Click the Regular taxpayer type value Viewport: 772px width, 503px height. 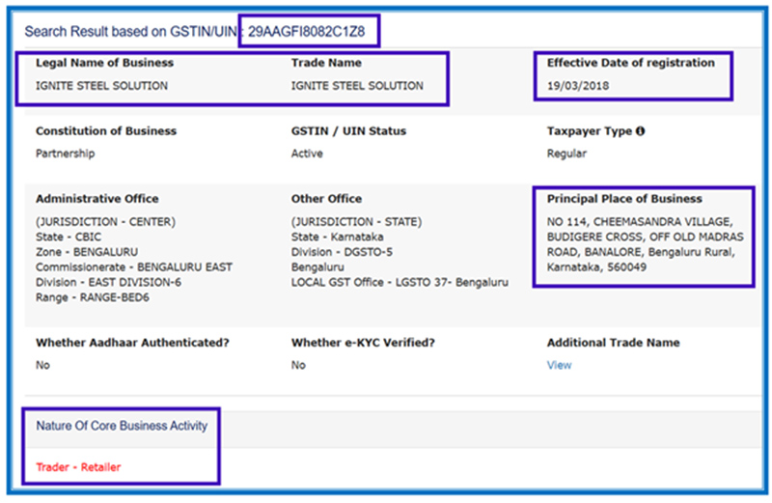pyautogui.click(x=566, y=154)
